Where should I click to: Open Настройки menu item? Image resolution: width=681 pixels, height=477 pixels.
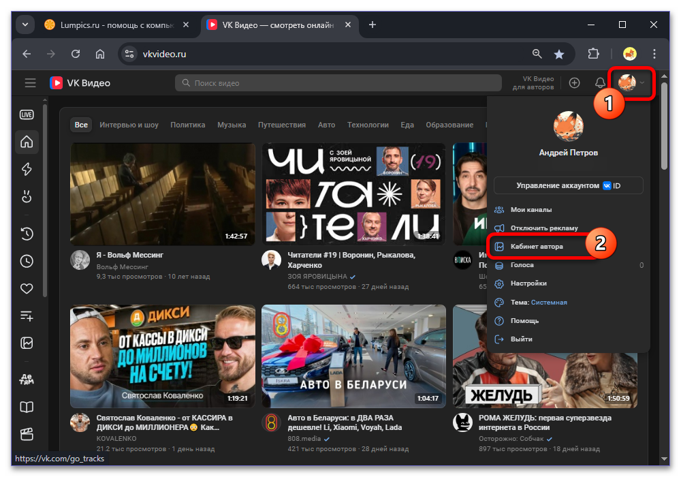(x=568, y=283)
